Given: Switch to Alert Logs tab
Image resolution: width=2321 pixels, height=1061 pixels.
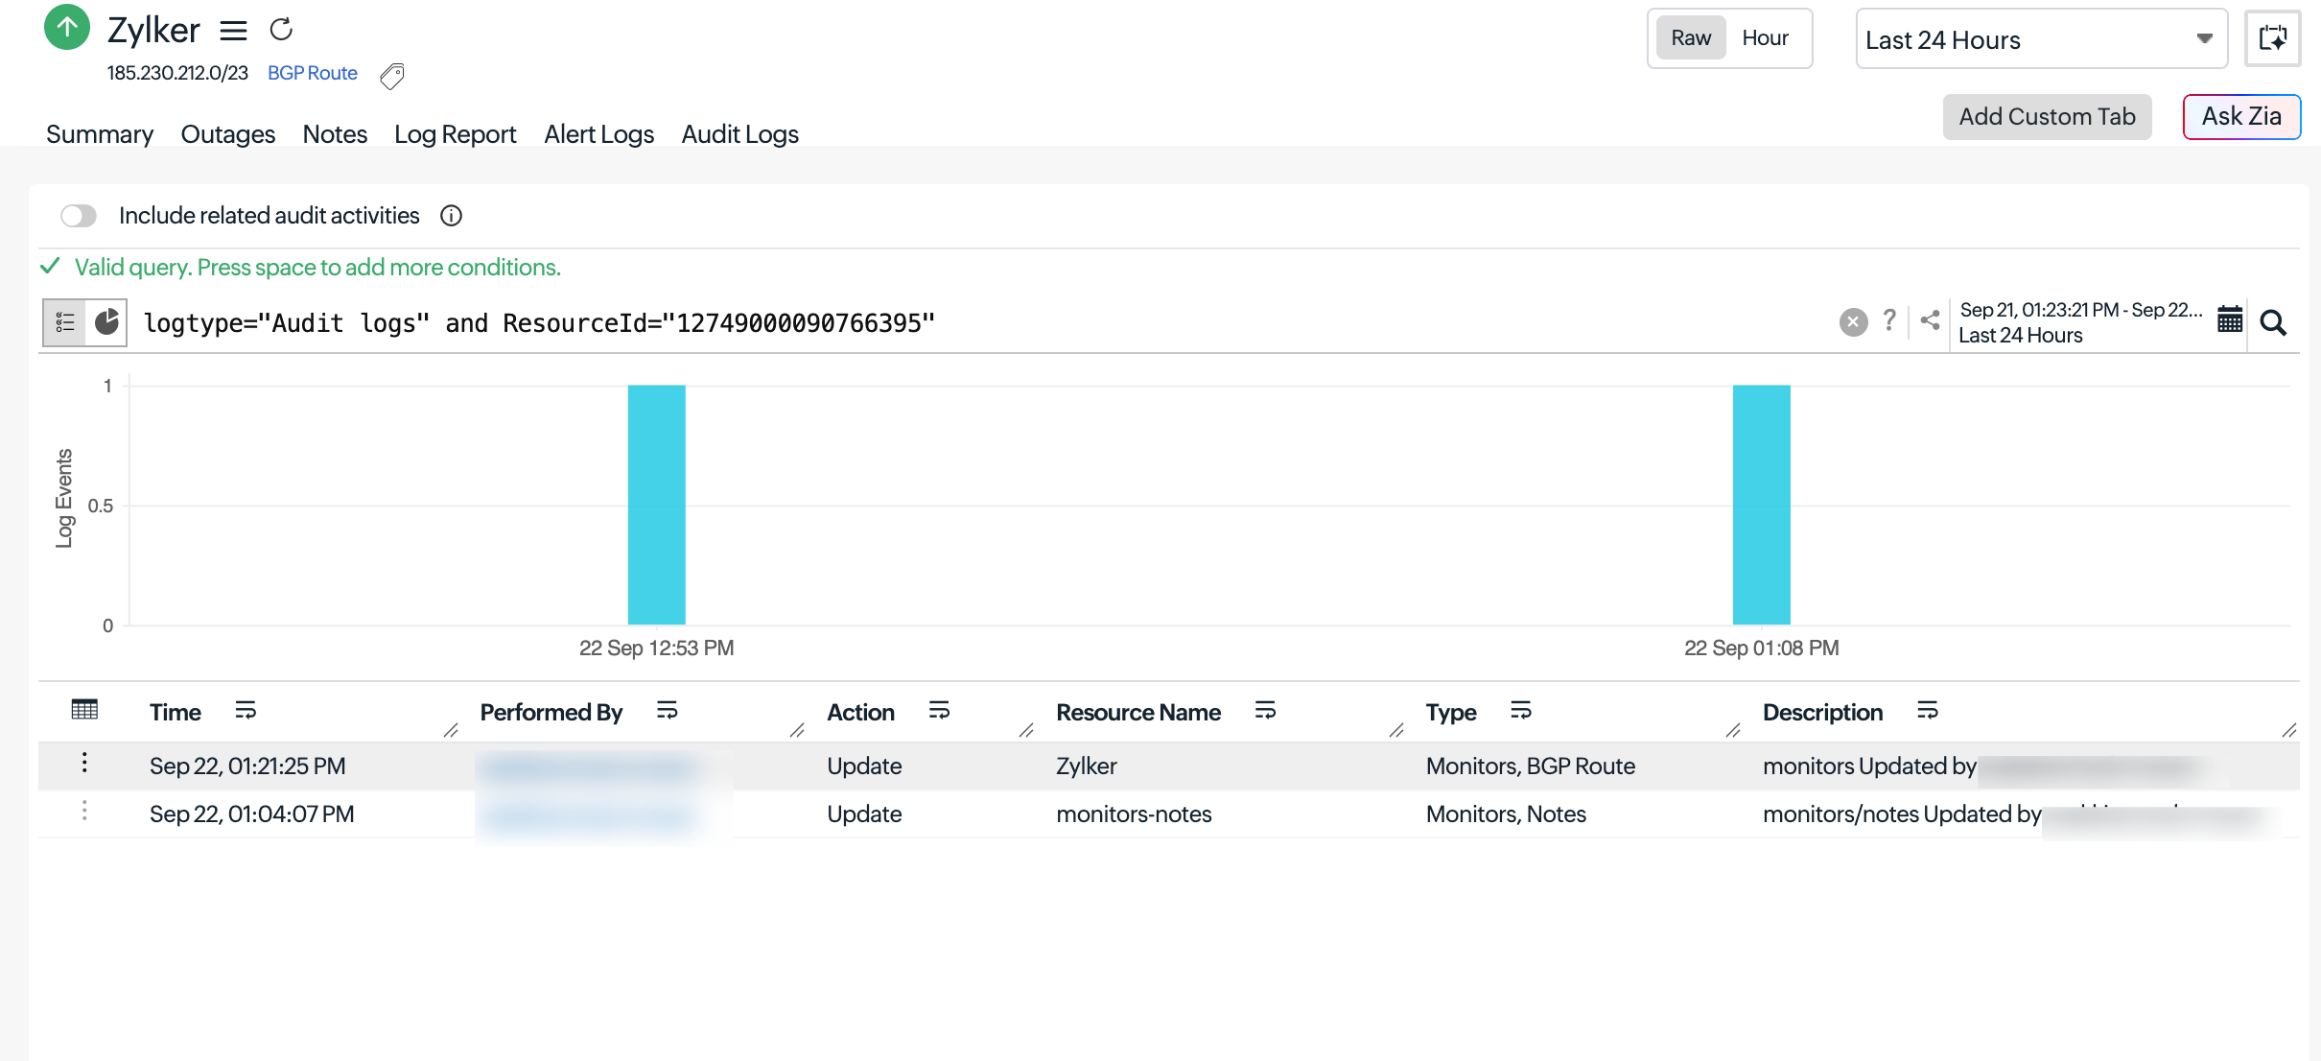Looking at the screenshot, I should tap(599, 134).
